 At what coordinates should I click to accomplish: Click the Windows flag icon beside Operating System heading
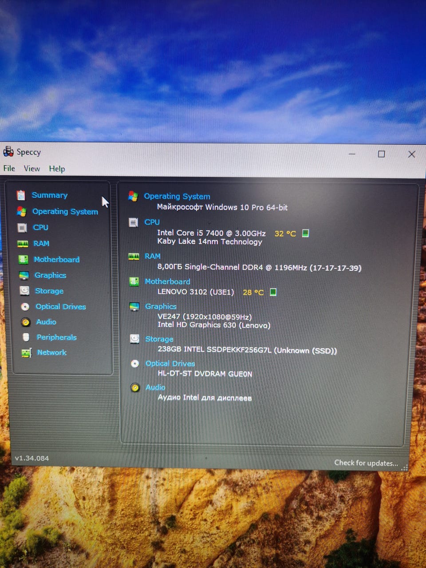click(133, 196)
